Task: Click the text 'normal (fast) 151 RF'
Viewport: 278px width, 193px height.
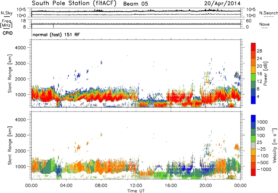Action: (x=56, y=34)
